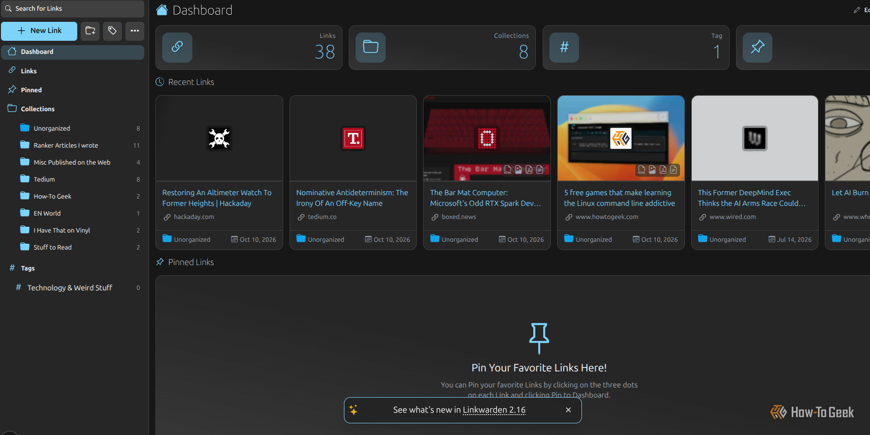The height and width of the screenshot is (435, 870).
Task: Click the How-To Geek favicon on card
Action: [621, 138]
